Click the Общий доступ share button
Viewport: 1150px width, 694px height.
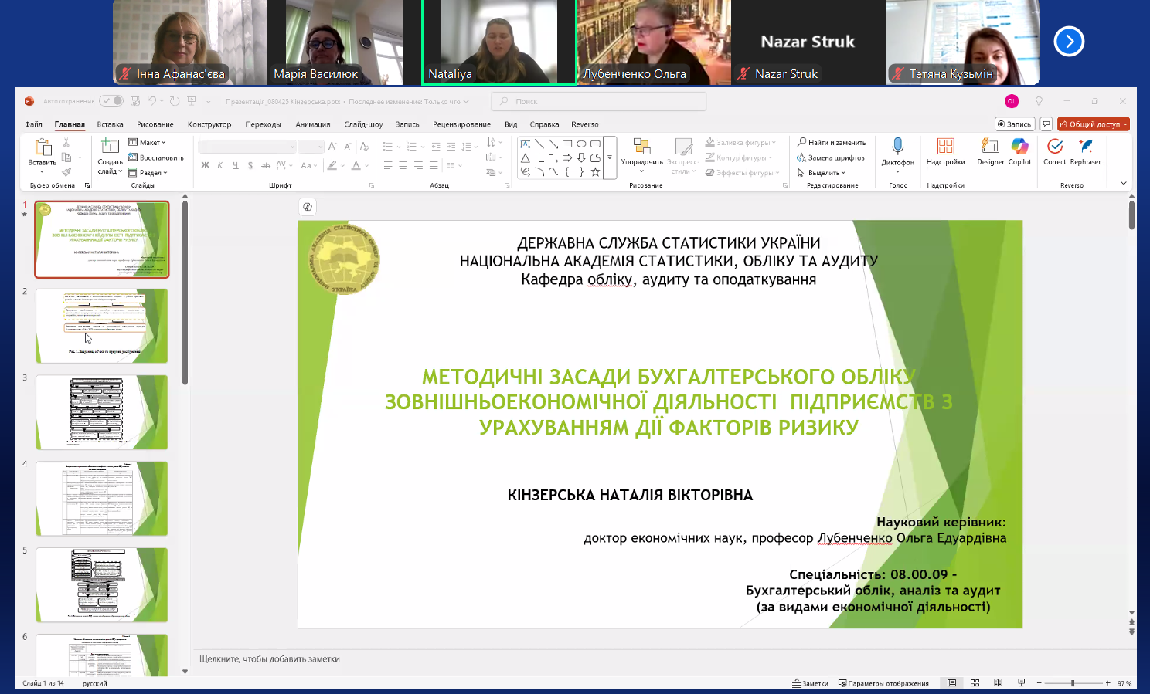click(x=1093, y=124)
